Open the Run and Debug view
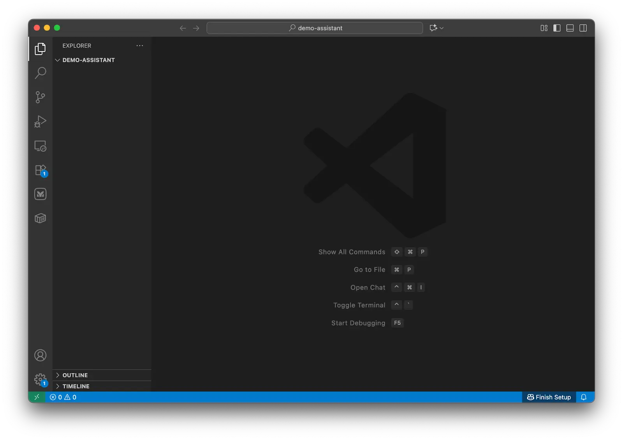Image resolution: width=623 pixels, height=440 pixels. (40, 121)
